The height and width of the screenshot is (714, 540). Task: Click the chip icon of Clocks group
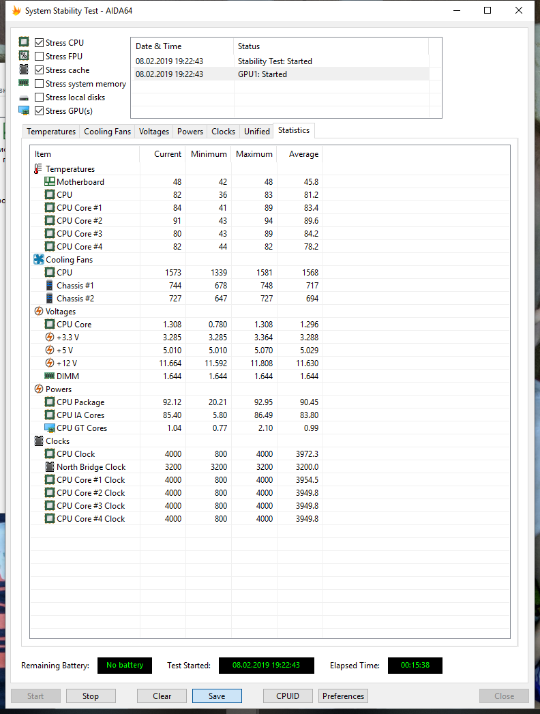click(x=39, y=441)
